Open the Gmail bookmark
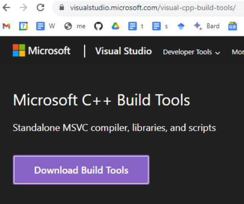The height and width of the screenshot is (204, 244). pyautogui.click(x=6, y=26)
